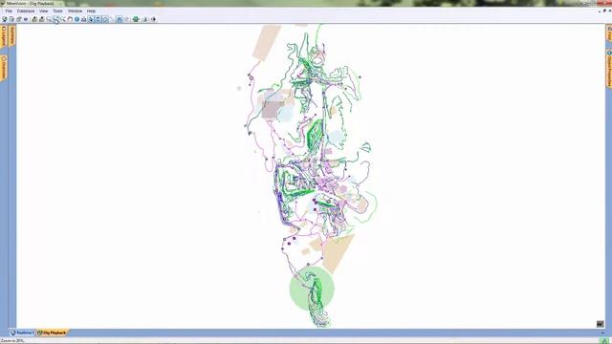This screenshot has height=344, width=612.
Task: Click the highlighted zoom-area magnifier tool
Action: (55, 19)
